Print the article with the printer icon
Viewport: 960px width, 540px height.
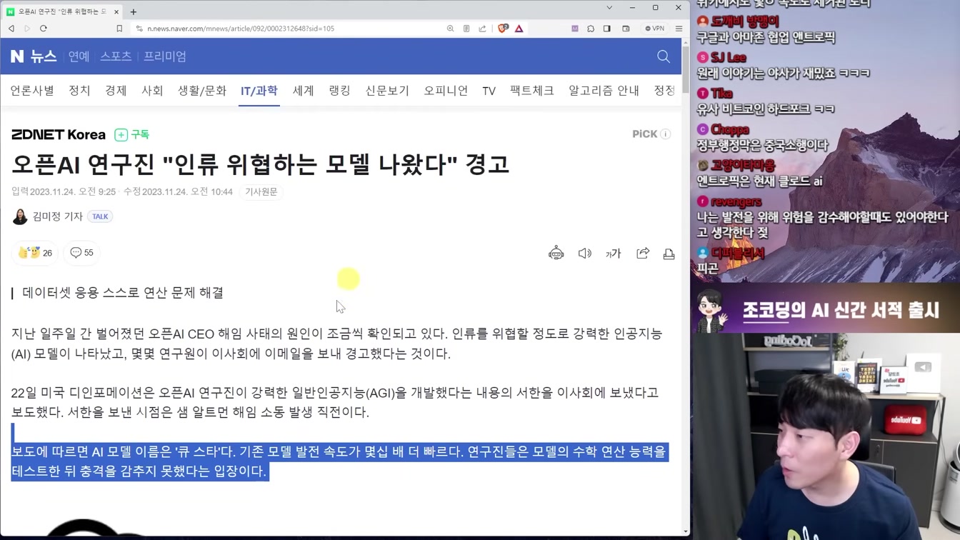click(669, 254)
